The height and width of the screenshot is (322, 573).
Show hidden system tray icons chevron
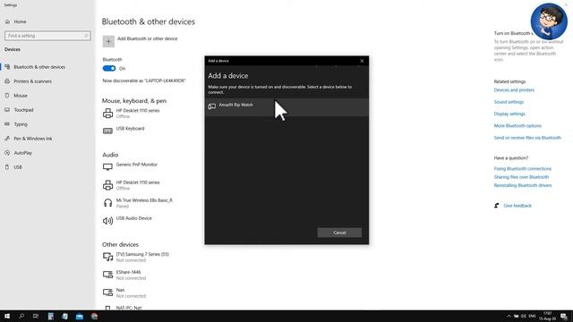point(509,316)
